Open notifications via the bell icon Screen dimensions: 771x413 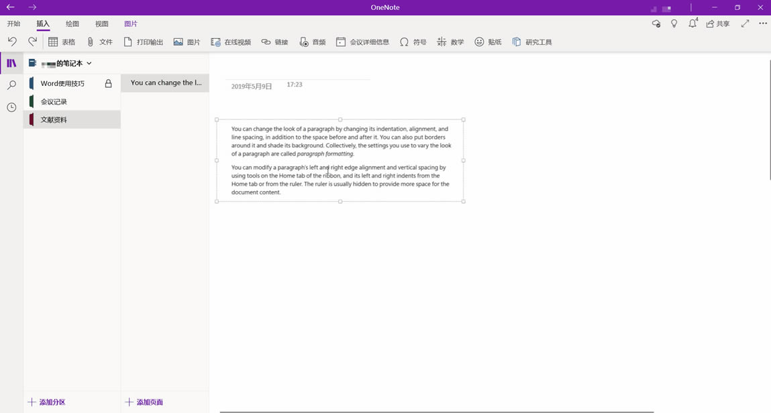click(692, 23)
